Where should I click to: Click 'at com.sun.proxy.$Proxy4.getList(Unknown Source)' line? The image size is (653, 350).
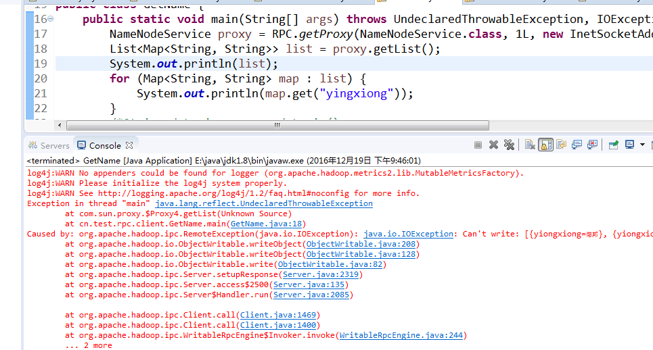178,214
